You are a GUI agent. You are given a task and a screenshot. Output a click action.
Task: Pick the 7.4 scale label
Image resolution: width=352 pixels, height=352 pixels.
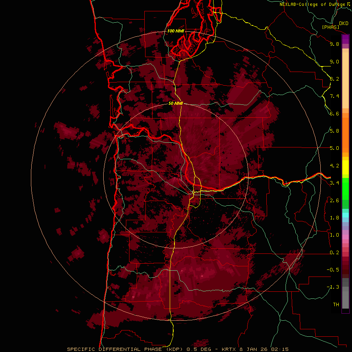pos(334,96)
